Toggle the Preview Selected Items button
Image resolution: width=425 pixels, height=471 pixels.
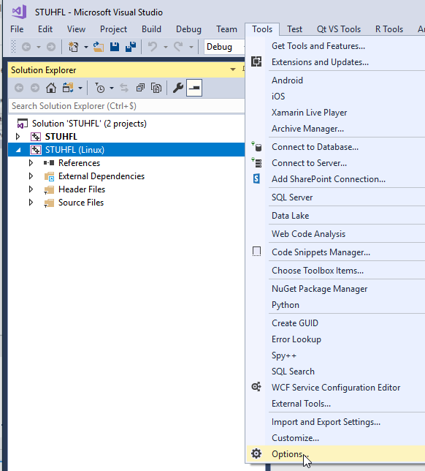(194, 88)
